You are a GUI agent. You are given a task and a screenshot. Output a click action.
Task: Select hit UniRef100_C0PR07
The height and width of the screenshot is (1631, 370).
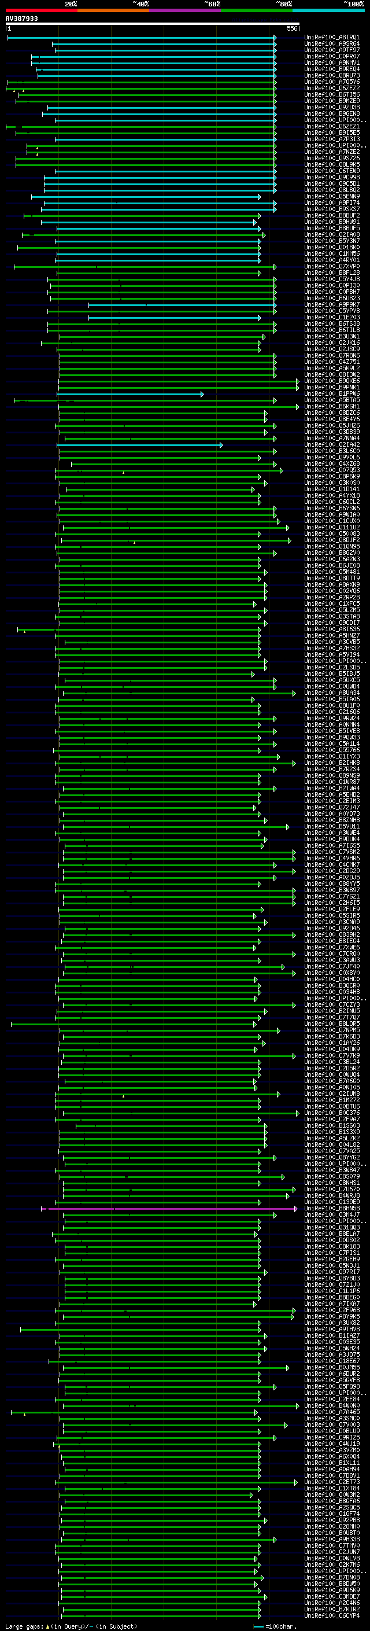(331, 56)
